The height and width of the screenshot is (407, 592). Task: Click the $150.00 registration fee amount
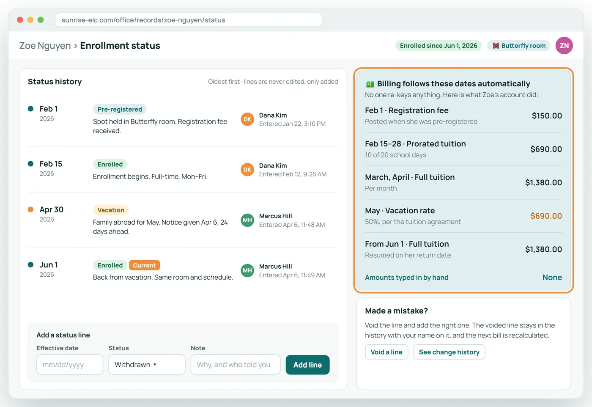547,116
